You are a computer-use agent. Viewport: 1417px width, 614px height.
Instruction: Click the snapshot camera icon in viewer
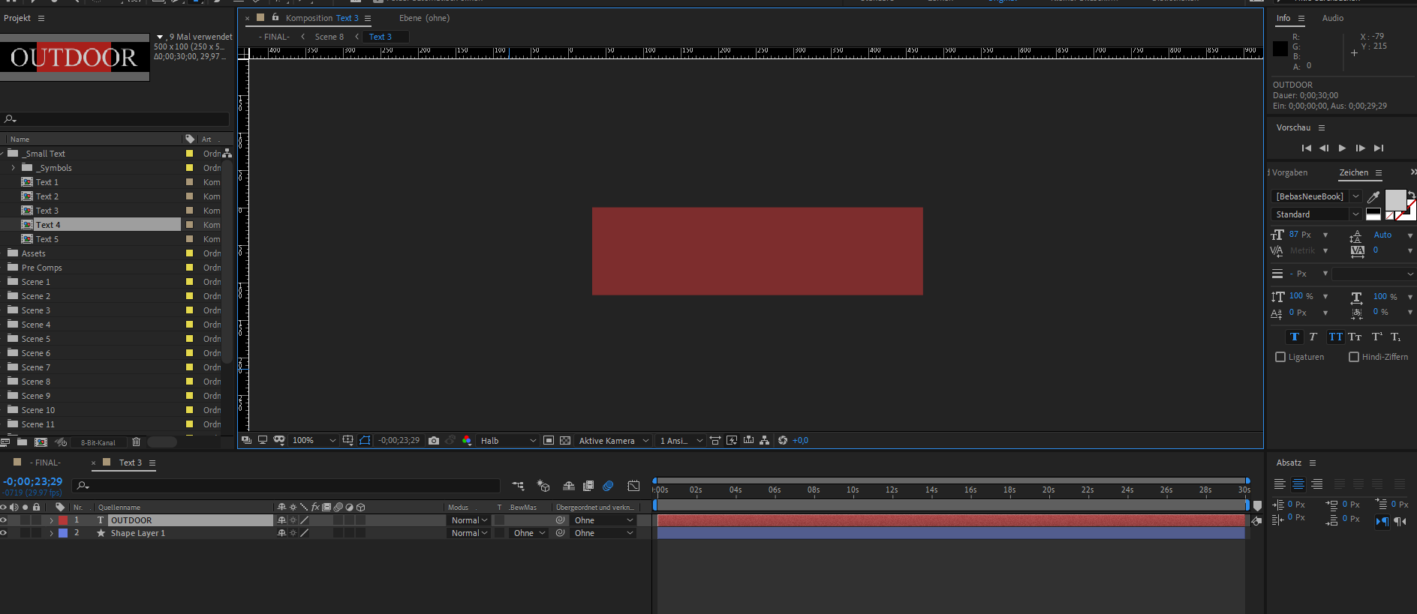[434, 441]
